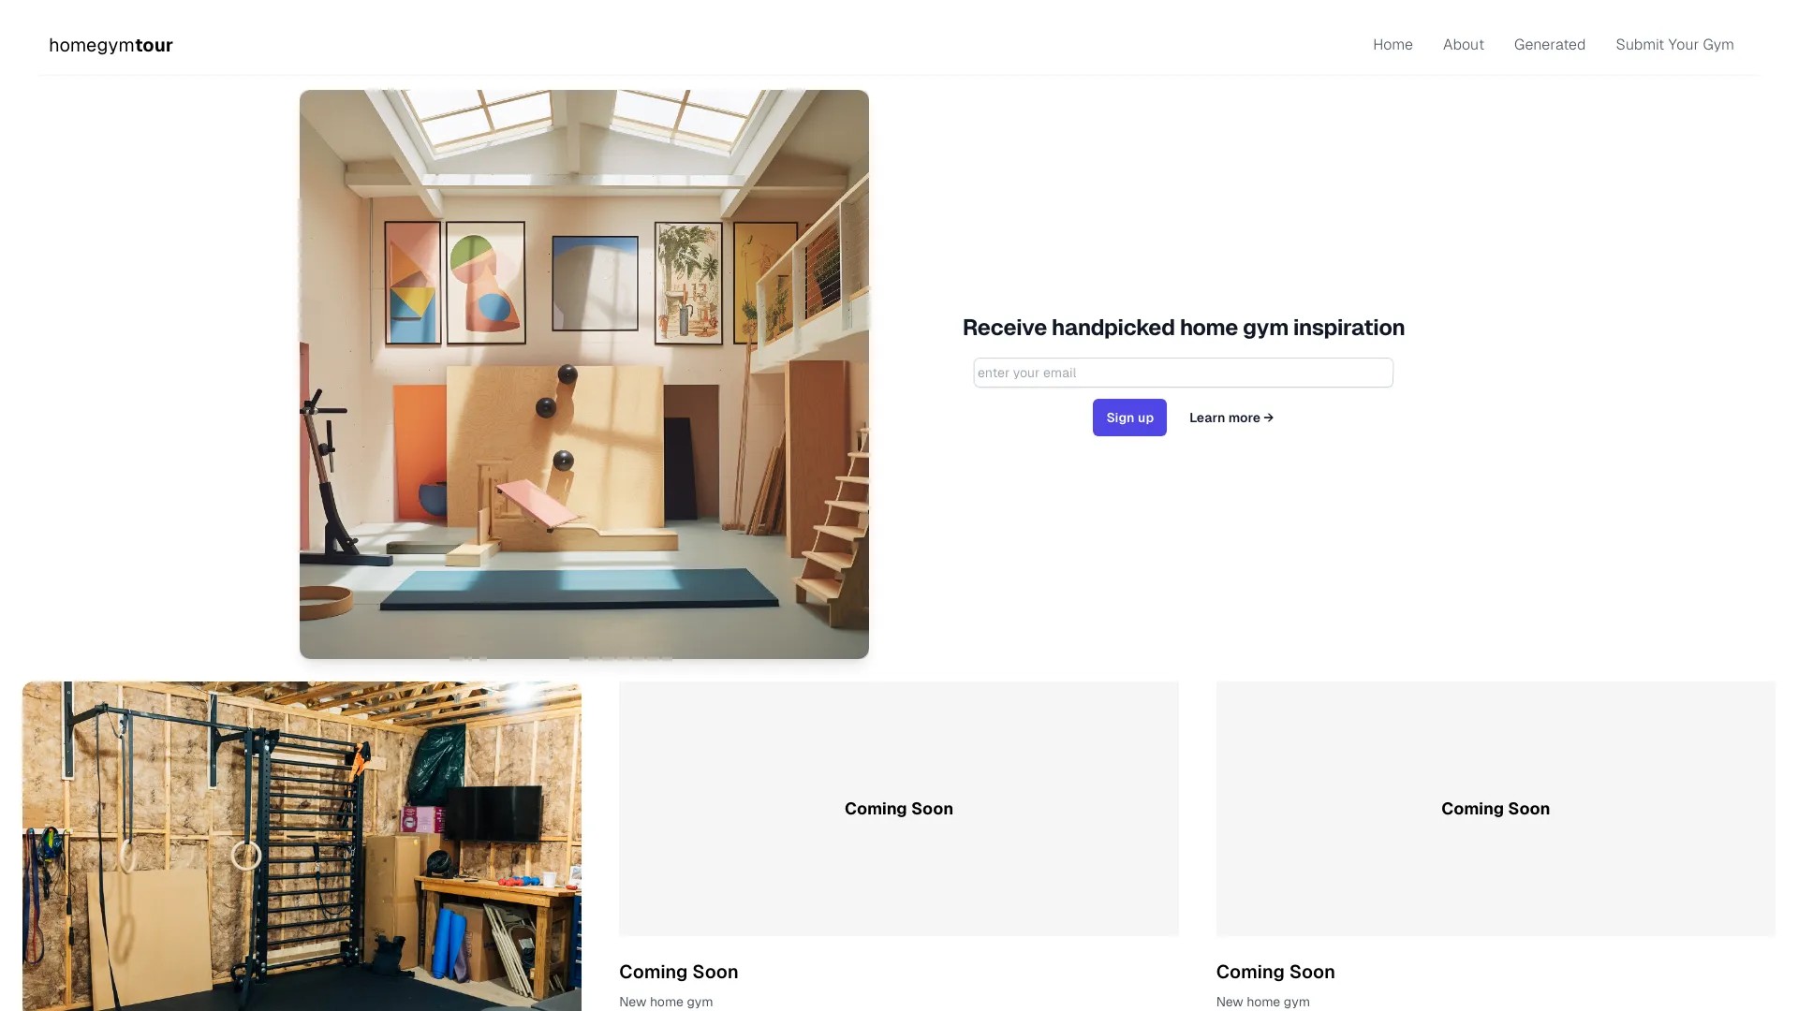1798x1011 pixels.
Task: Click the Learn more link
Action: click(x=1227, y=418)
